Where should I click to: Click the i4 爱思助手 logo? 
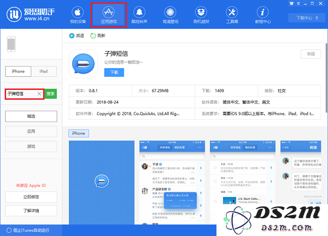(30, 14)
